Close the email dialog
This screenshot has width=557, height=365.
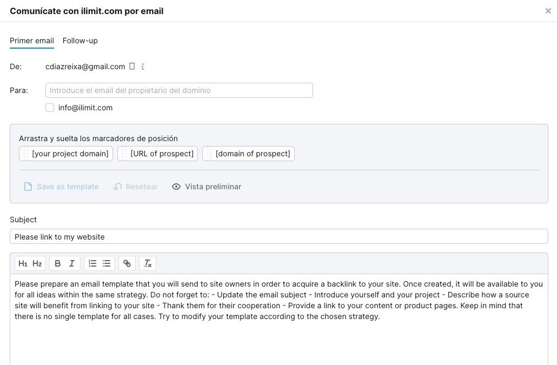coord(548,11)
